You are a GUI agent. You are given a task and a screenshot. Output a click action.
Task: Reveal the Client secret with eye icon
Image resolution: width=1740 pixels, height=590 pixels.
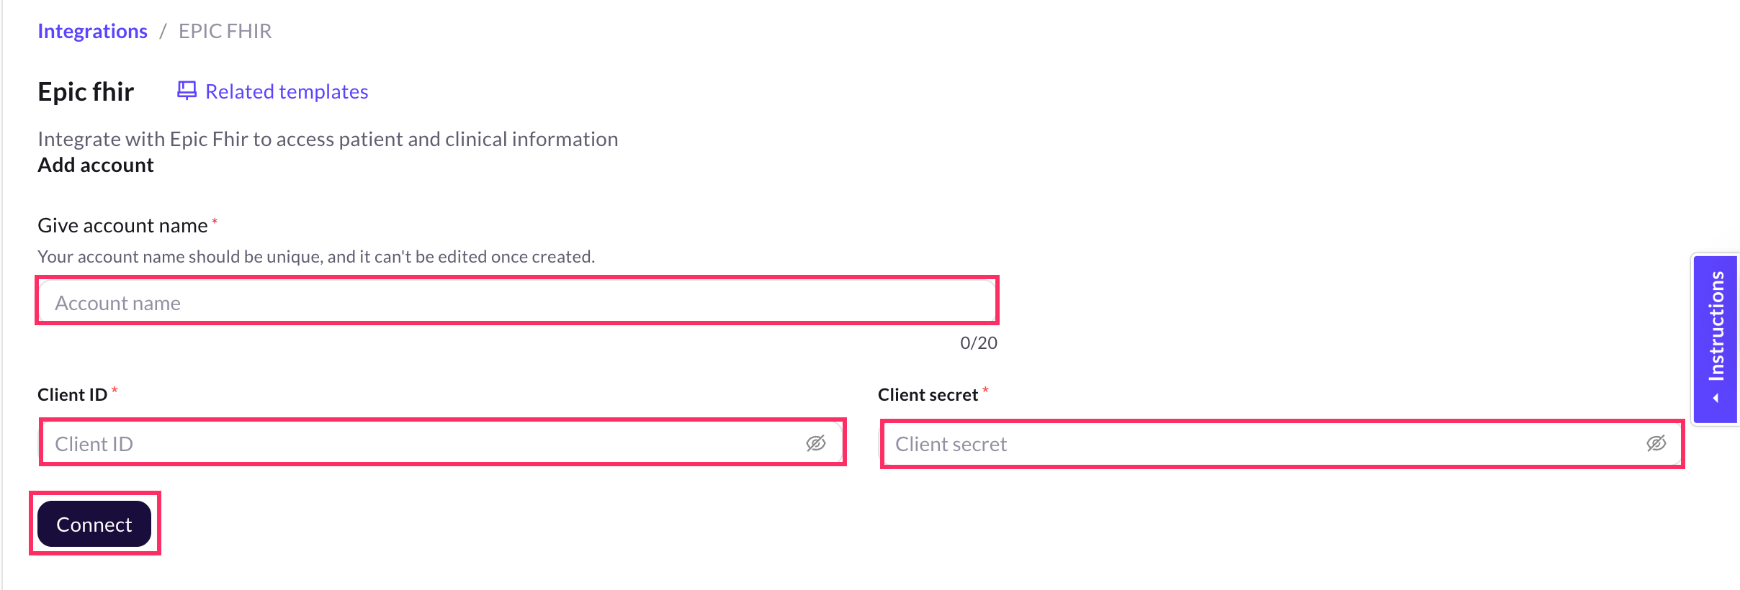click(1656, 443)
